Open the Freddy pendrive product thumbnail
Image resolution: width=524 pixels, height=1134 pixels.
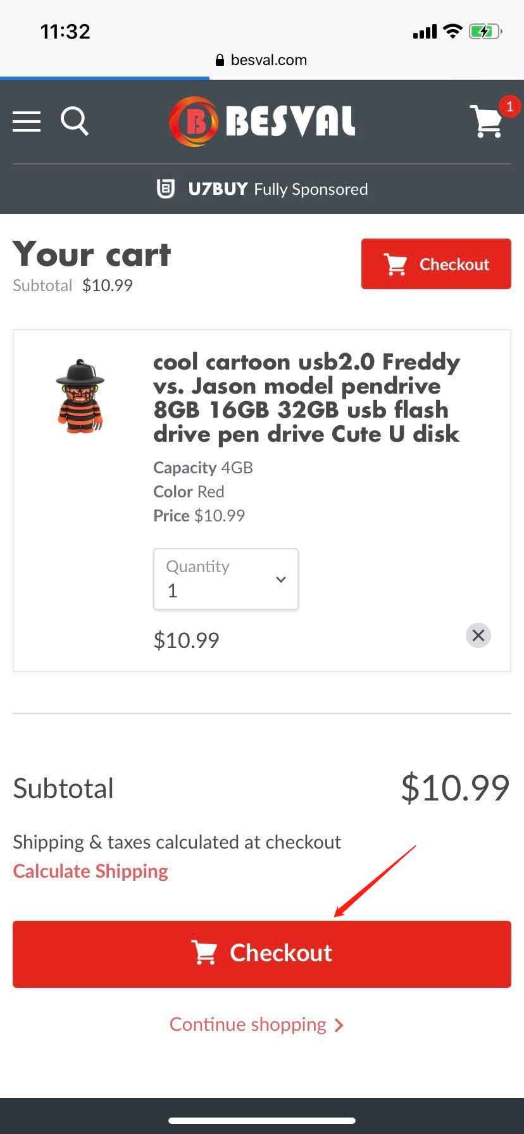pyautogui.click(x=80, y=396)
